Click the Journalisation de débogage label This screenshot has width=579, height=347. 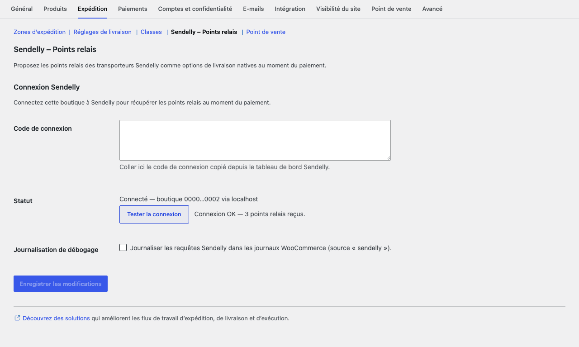pos(56,250)
